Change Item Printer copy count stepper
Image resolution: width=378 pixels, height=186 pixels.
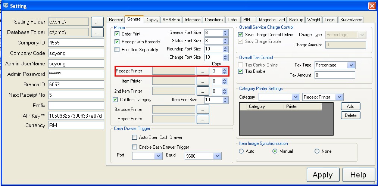pyautogui.click(x=224, y=81)
